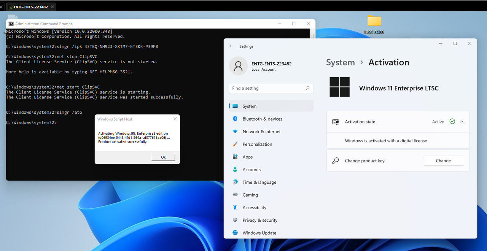Click the Windows Update sync icon

(x=235, y=233)
